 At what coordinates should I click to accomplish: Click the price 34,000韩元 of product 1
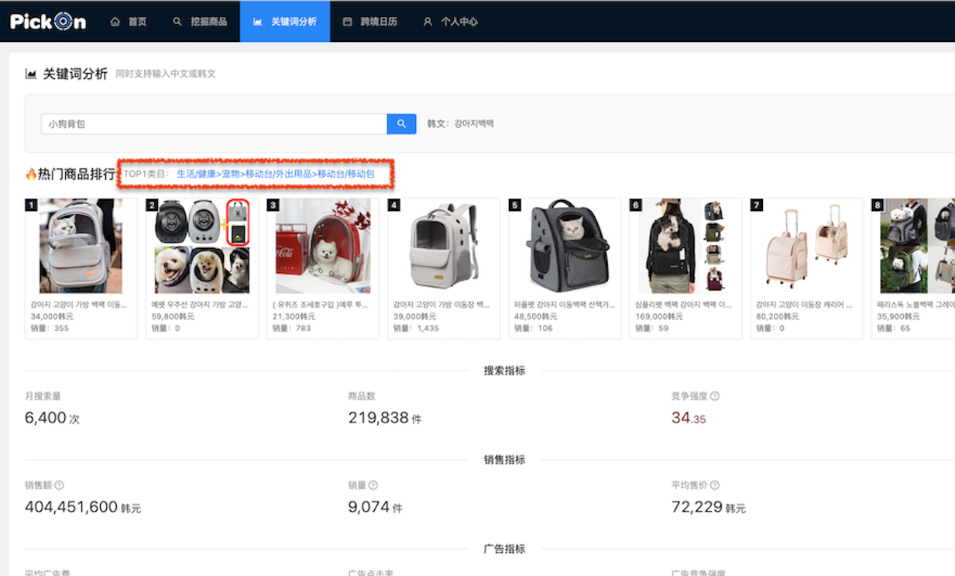(52, 316)
